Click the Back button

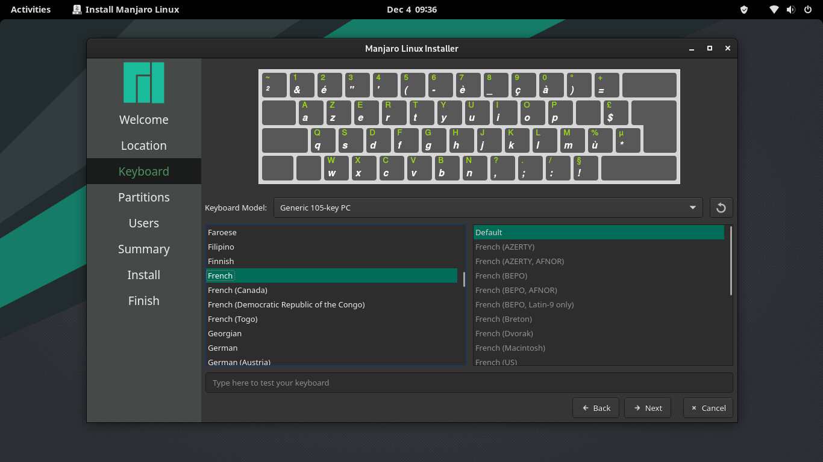[x=596, y=408]
